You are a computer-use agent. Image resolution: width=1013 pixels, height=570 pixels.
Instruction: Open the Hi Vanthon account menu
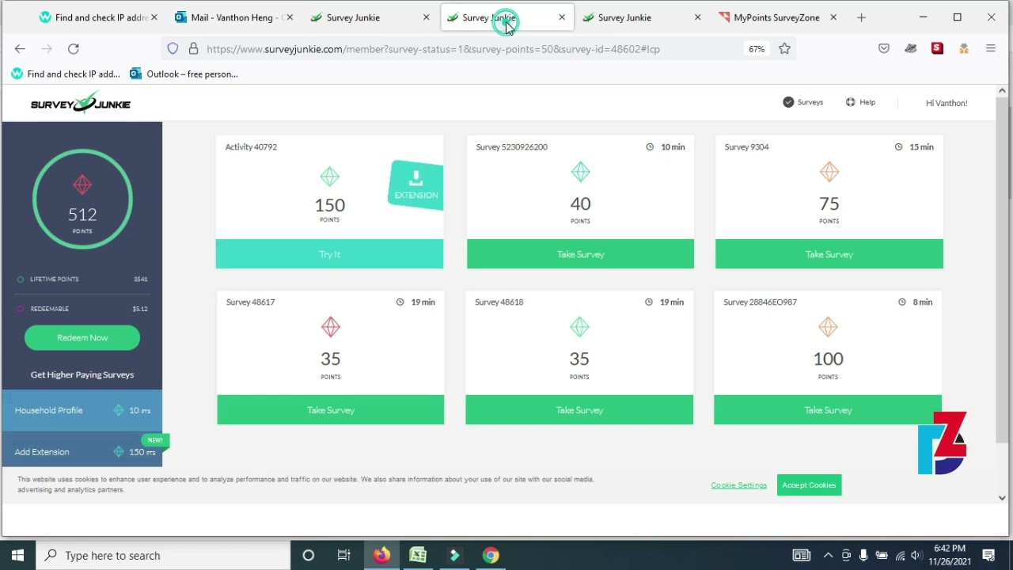pos(947,103)
